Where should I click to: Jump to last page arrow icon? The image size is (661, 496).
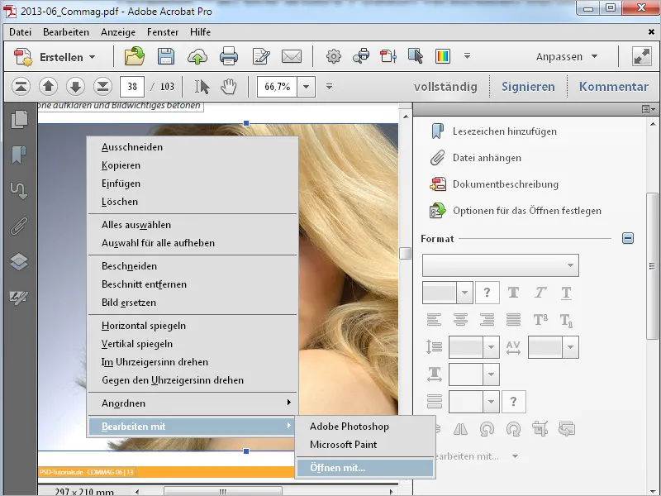pyautogui.click(x=102, y=87)
